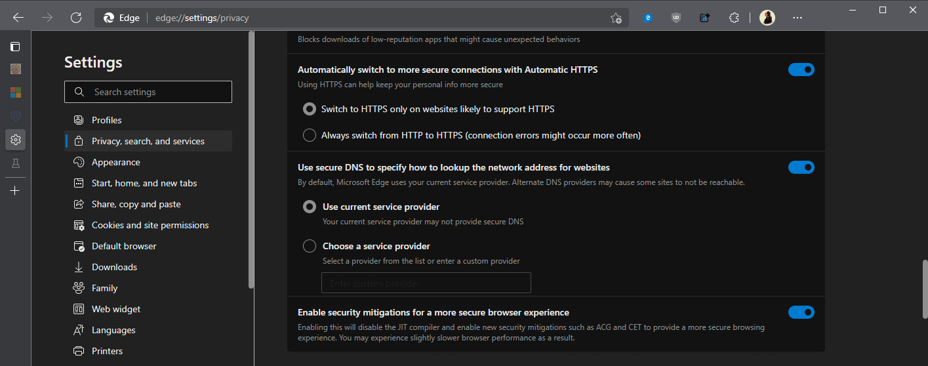Screen dimensions: 928x366
Task: Click 'Using HTTPS can help keep your personal info' text
Action: point(400,85)
